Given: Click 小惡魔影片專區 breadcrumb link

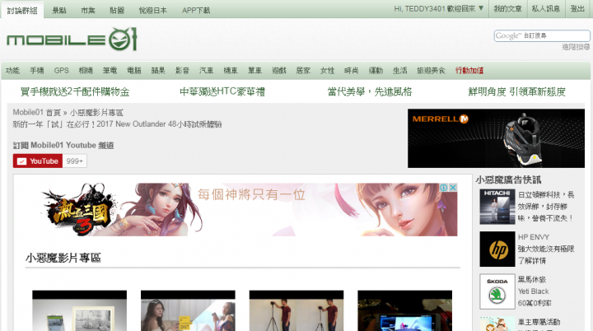Looking at the screenshot, I should tap(96, 113).
